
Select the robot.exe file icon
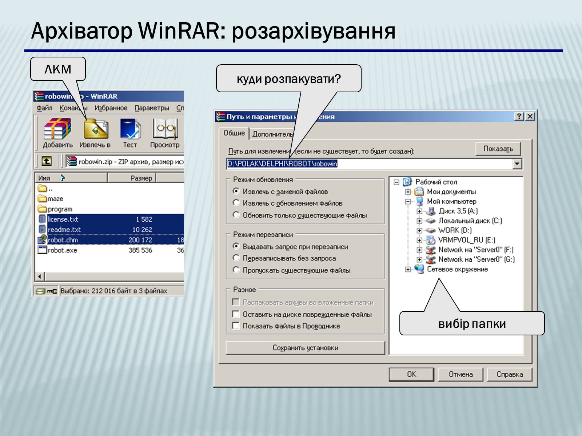tap(42, 250)
